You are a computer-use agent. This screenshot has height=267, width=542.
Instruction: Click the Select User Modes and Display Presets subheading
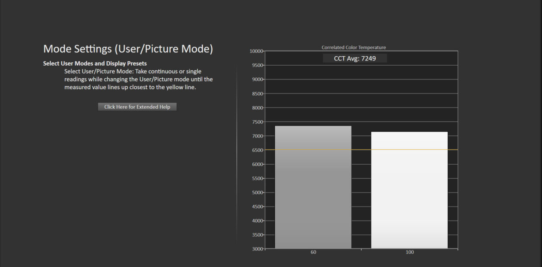pyautogui.click(x=95, y=63)
